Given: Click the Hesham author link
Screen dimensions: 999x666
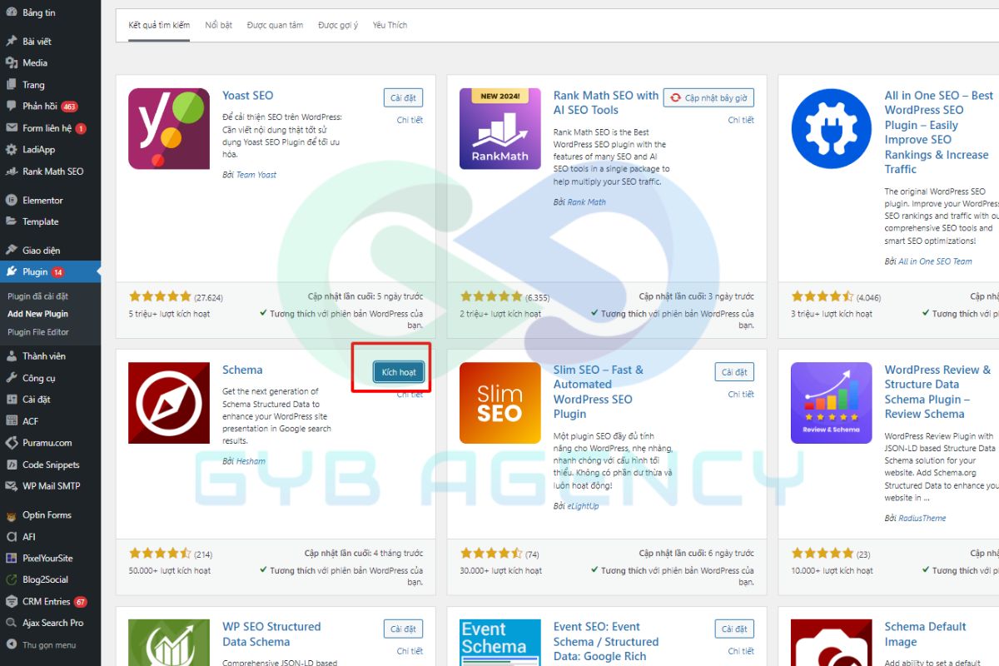Looking at the screenshot, I should [251, 461].
